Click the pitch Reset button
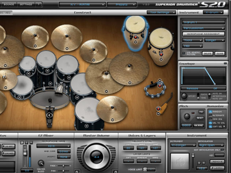 (x=200, y=118)
